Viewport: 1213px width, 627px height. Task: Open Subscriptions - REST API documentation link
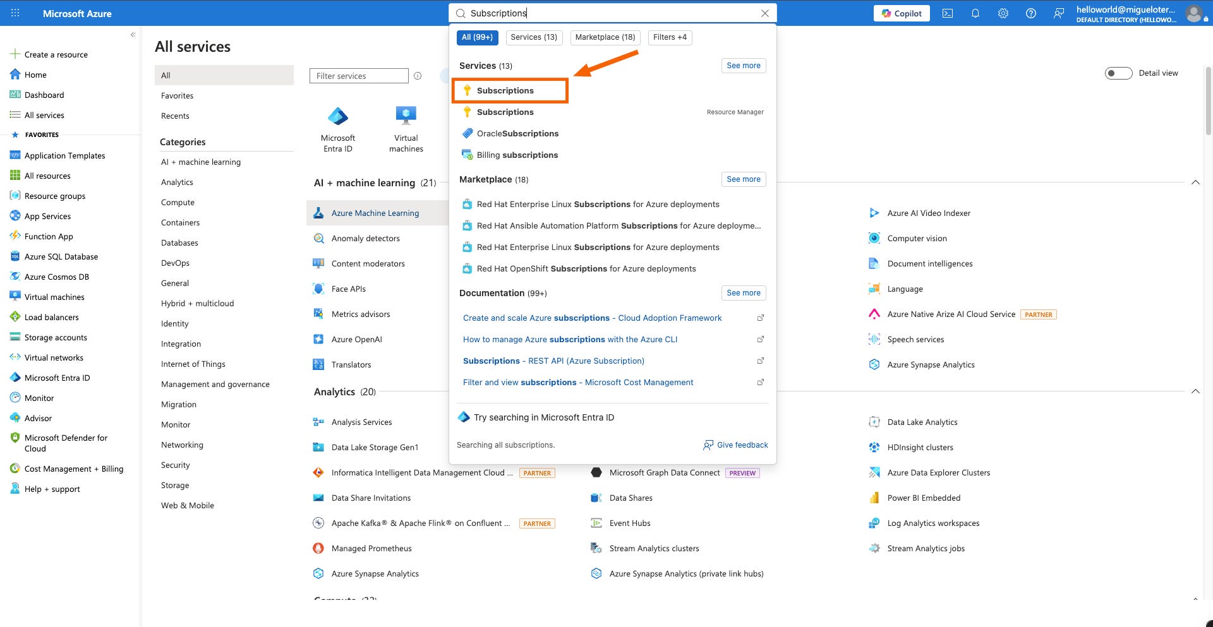point(553,361)
